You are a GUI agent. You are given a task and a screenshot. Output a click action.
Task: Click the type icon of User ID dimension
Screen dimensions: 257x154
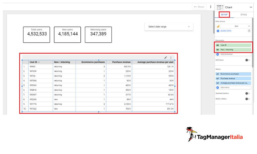pos(218,45)
